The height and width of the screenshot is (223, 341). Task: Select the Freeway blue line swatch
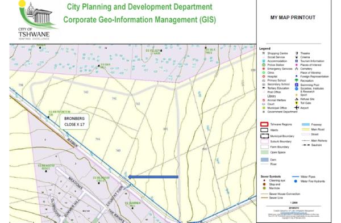[306, 124]
